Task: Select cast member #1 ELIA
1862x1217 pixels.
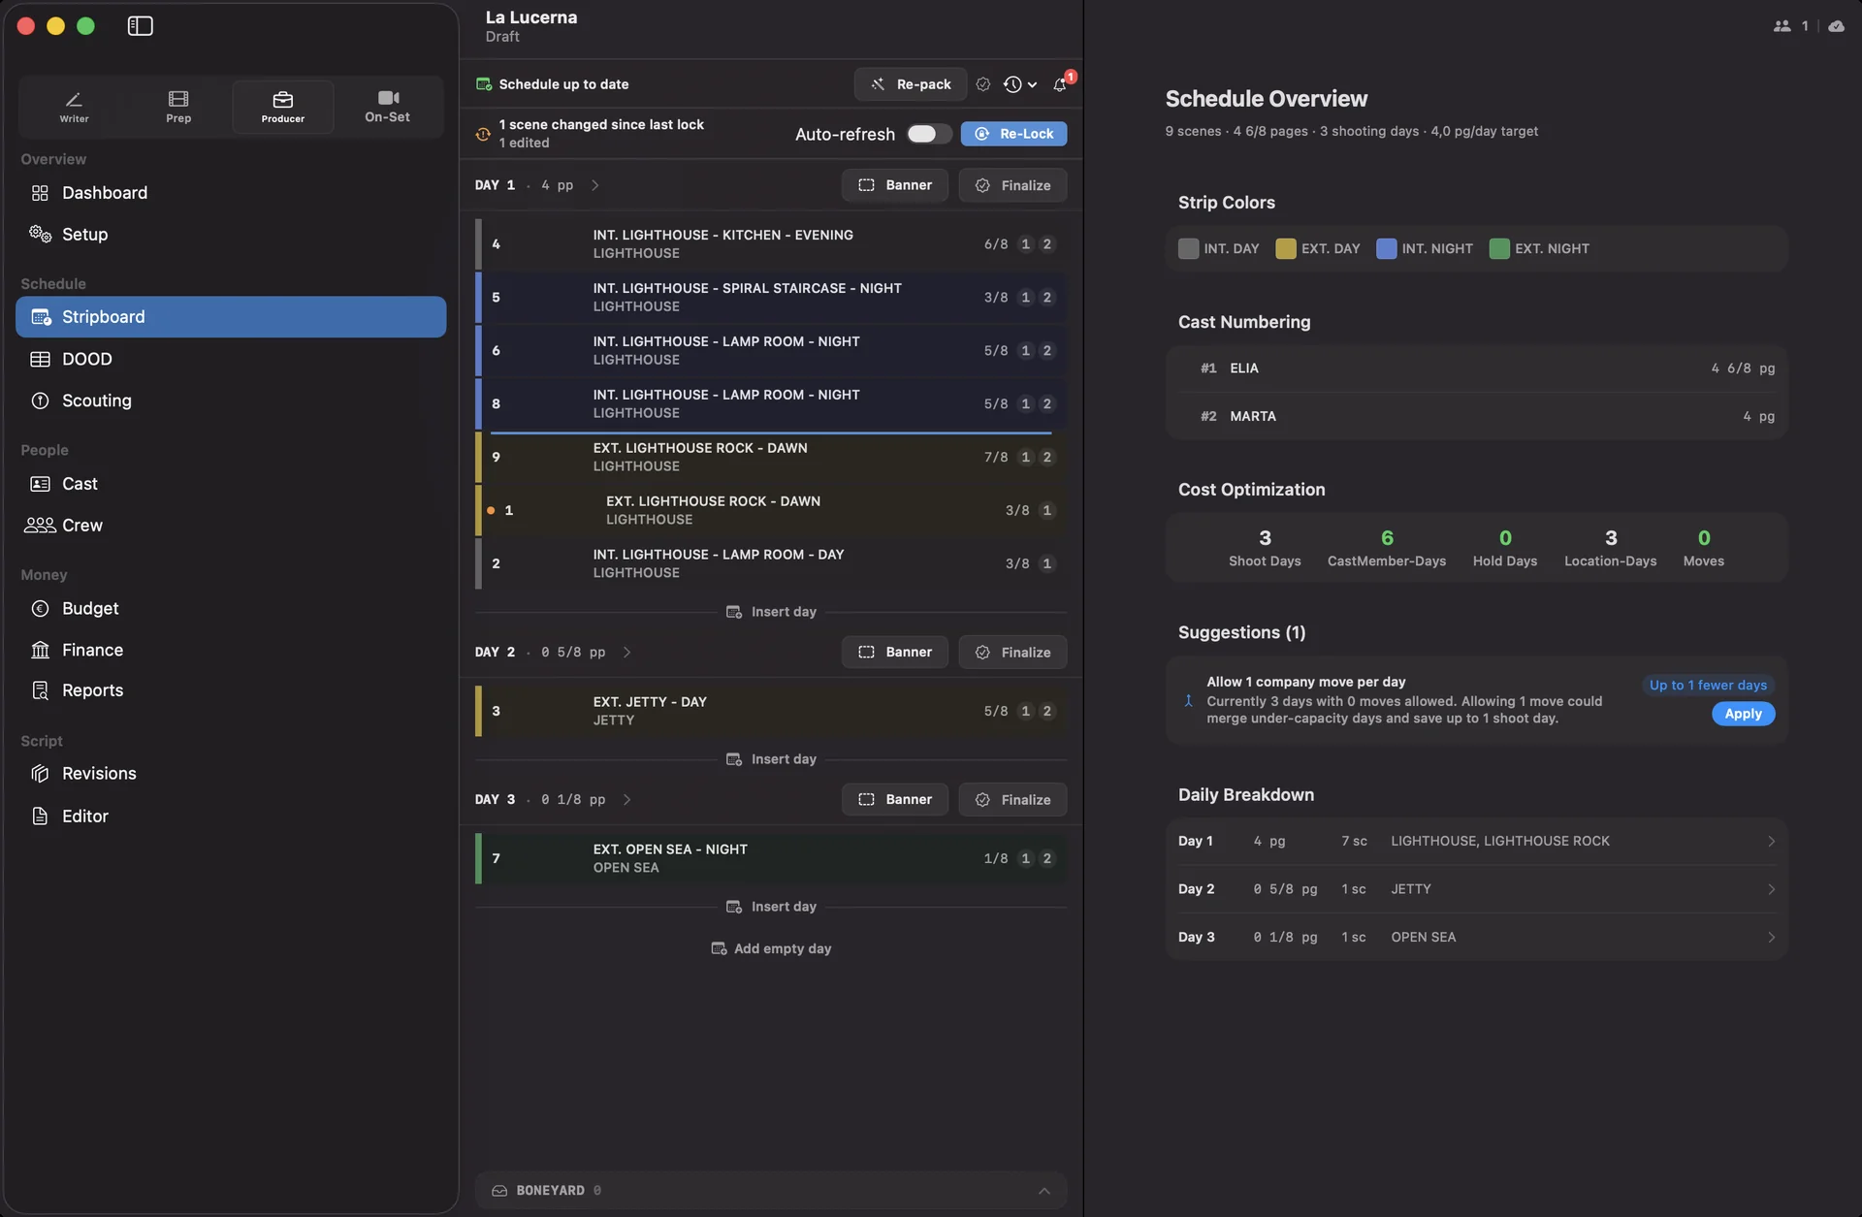Action: coord(1477,368)
